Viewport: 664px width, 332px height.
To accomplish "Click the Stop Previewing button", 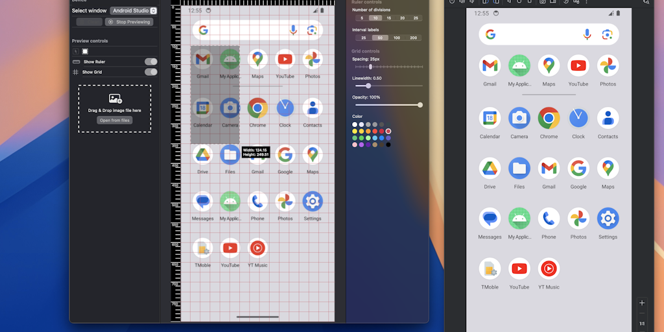I will 129,22.
